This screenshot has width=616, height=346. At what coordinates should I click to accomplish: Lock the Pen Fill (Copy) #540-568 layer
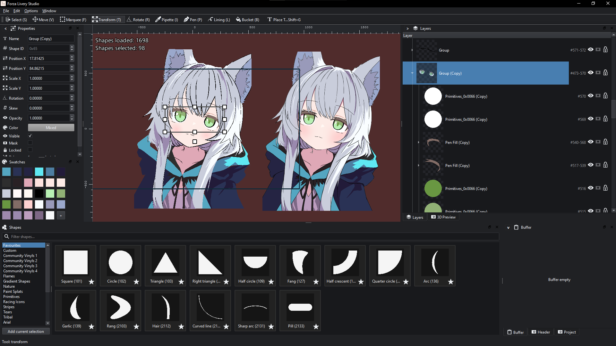click(x=605, y=142)
